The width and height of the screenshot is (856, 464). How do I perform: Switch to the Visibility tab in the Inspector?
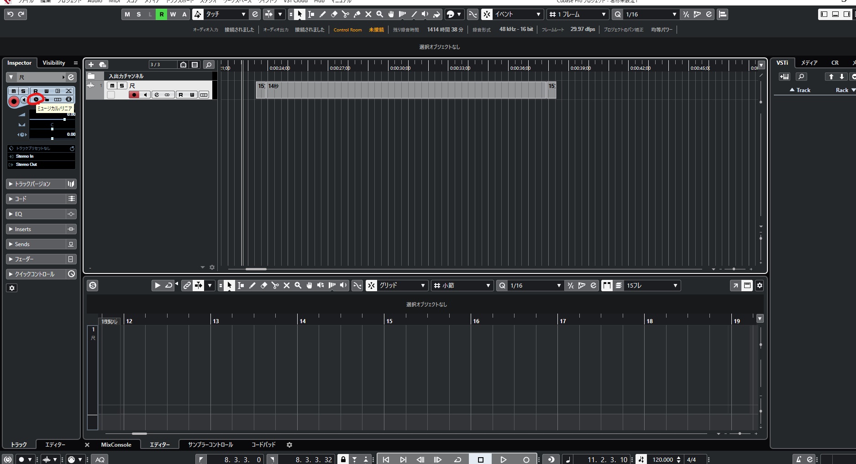tap(53, 63)
